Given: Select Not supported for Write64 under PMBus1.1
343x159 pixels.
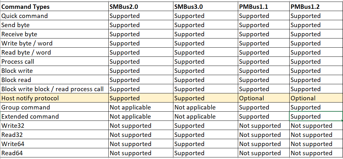Looking at the screenshot, I should click(264, 144).
